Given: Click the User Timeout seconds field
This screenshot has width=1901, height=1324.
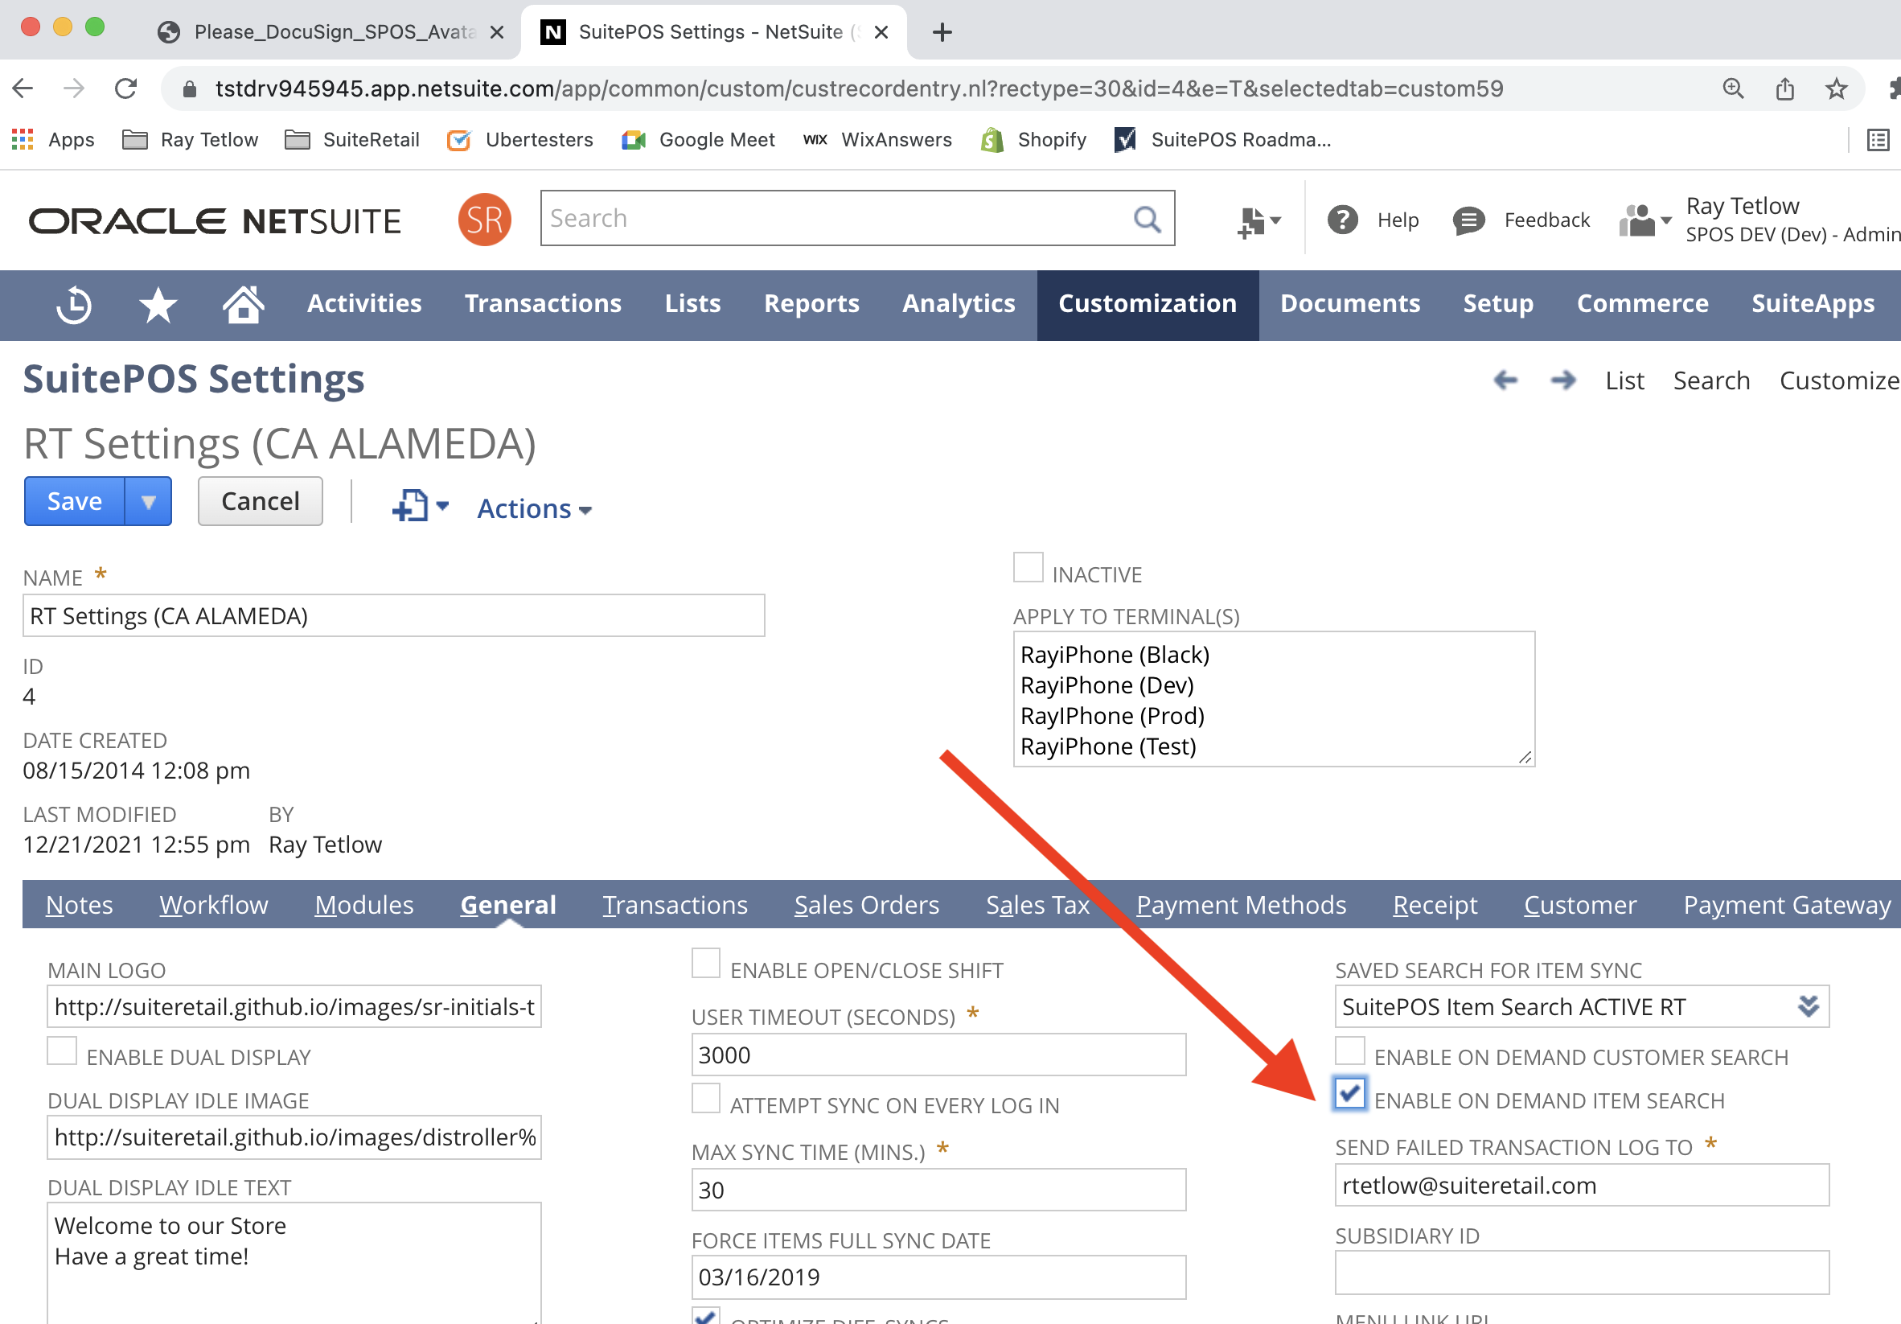Looking at the screenshot, I should pyautogui.click(x=938, y=1055).
